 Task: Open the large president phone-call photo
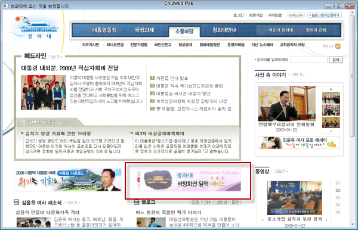point(287,103)
